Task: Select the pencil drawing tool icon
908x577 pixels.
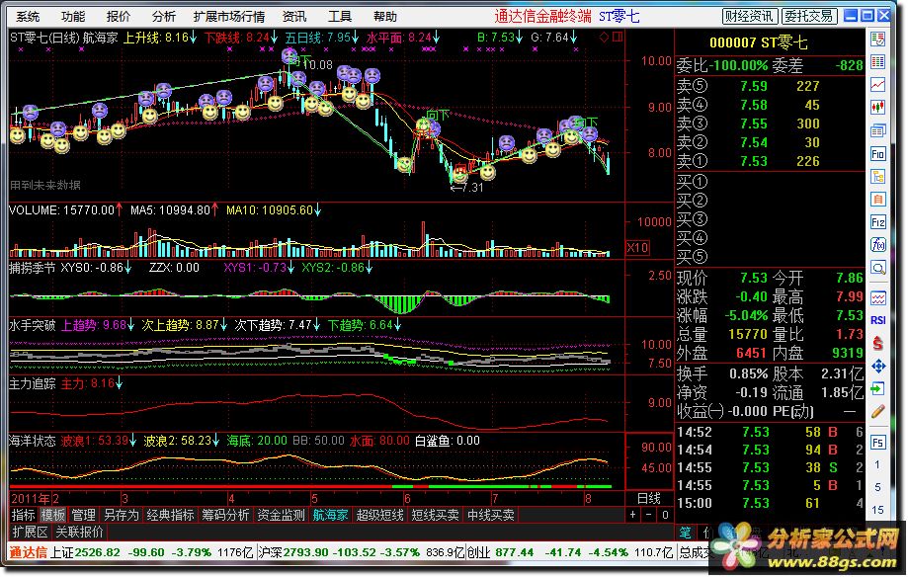Action: point(878,411)
